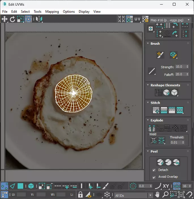The width and height of the screenshot is (194, 199).
Task: Click the Quick Peel icon
Action: point(160,162)
